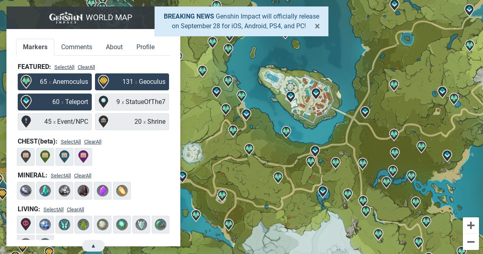The height and width of the screenshot is (254, 483).
Task: Click SelectAll next to LIVING
Action: click(54, 210)
